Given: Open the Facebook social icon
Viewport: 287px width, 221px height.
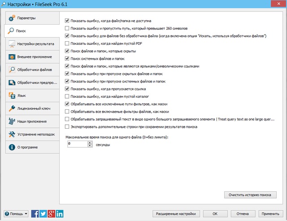Looking at the screenshot, I should 35,214.
